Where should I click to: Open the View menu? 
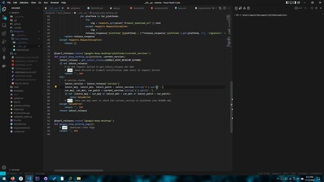(x=33, y=3)
